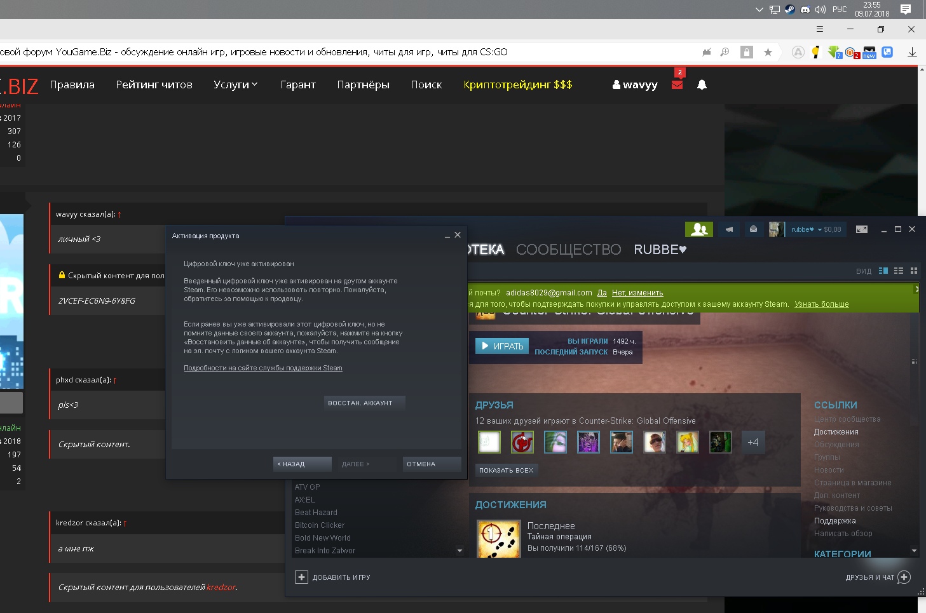The height and width of the screenshot is (613, 926).
Task: Show hidden system tray icons
Action: click(x=759, y=10)
